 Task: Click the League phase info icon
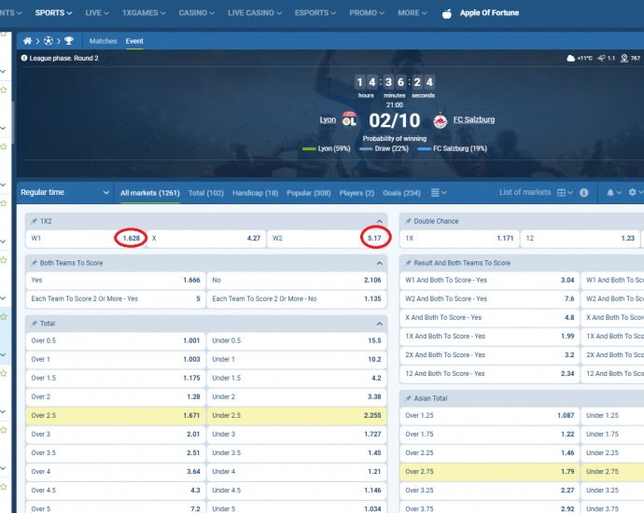(24, 58)
